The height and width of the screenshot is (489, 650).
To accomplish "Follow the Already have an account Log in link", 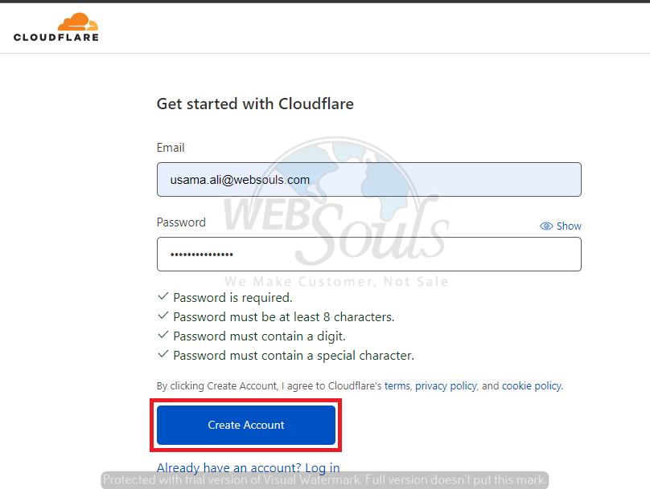I will [x=249, y=468].
